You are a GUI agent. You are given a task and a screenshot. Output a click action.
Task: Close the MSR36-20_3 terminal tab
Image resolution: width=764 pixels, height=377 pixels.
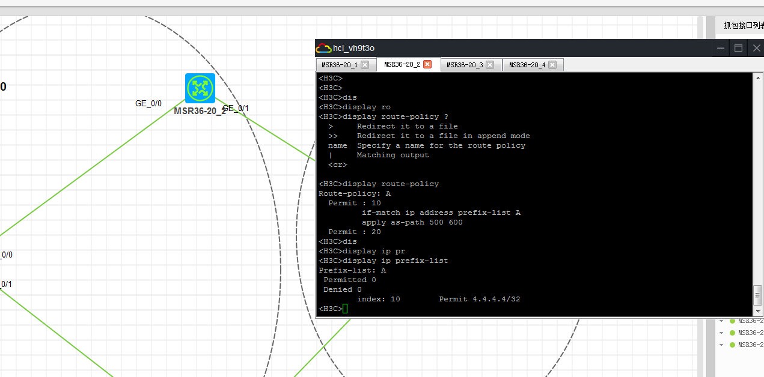[x=490, y=65]
